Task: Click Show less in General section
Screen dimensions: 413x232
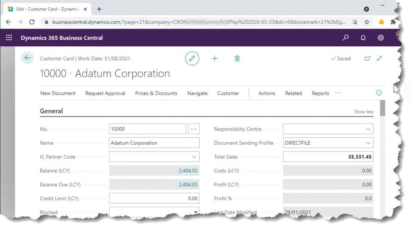Action: (x=364, y=112)
